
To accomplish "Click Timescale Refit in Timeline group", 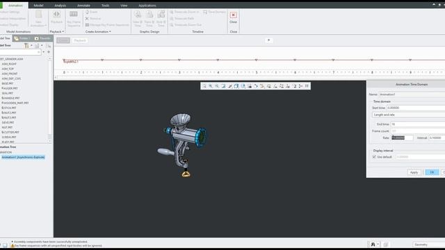I will pyautogui.click(x=182, y=19).
